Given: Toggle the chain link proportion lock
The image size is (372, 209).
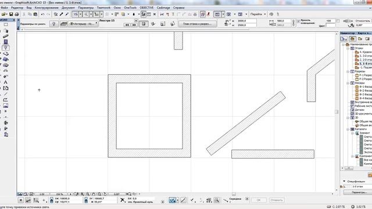Looking at the screenshot, I should (294, 23).
